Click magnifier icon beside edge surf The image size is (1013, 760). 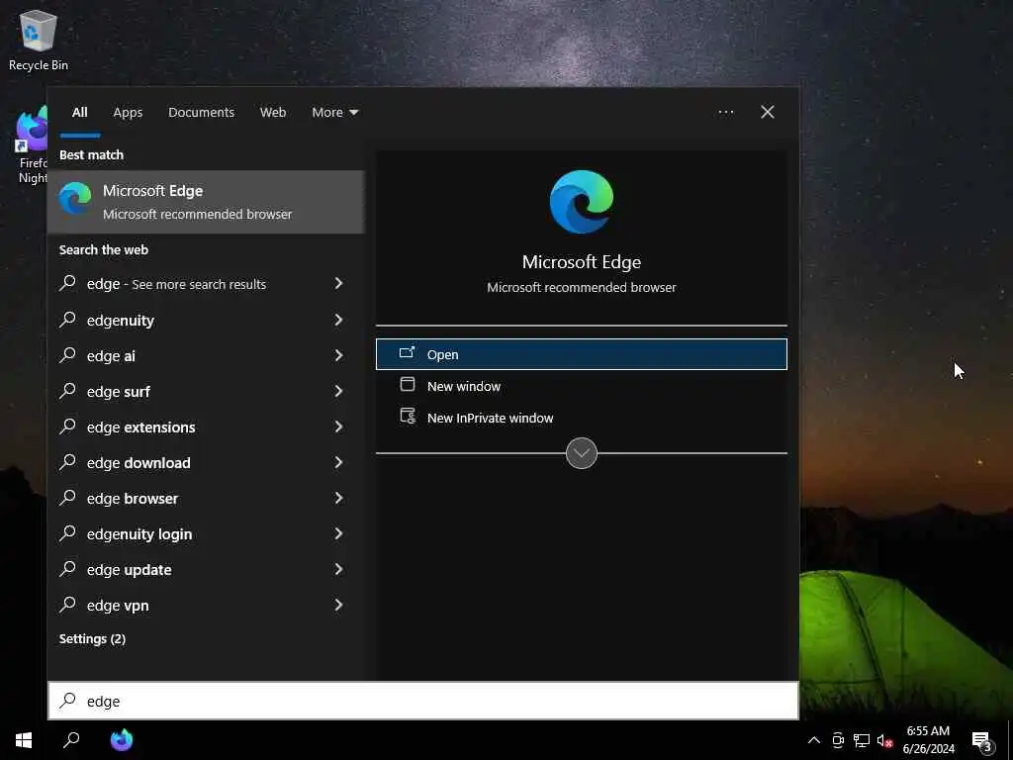68,390
